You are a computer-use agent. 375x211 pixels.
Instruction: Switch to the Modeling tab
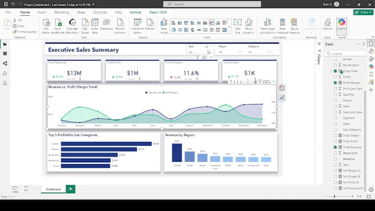[62, 12]
